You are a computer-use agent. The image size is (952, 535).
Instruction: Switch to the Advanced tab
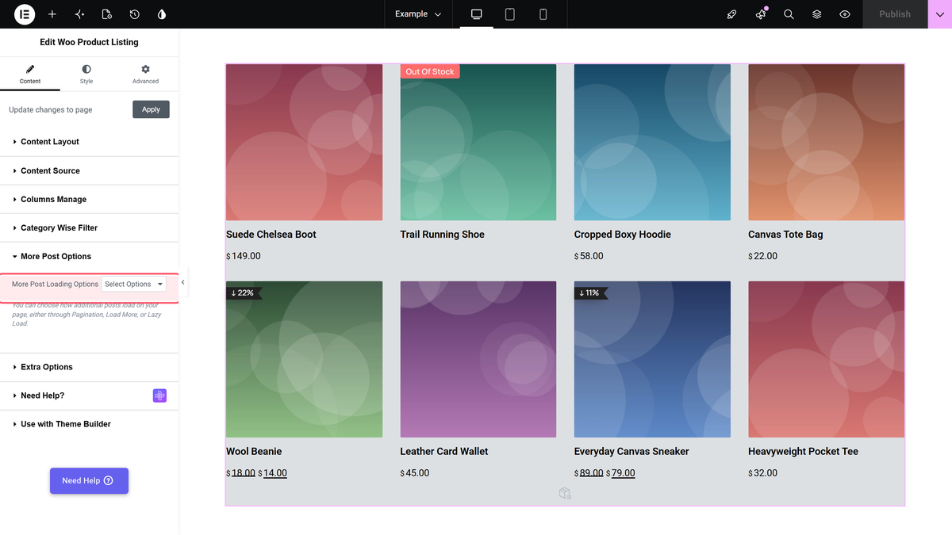click(145, 75)
